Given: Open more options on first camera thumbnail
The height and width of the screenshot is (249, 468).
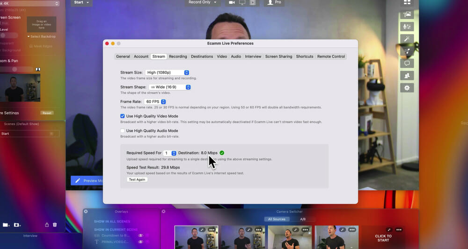Looking at the screenshot, I should click(x=212, y=230).
